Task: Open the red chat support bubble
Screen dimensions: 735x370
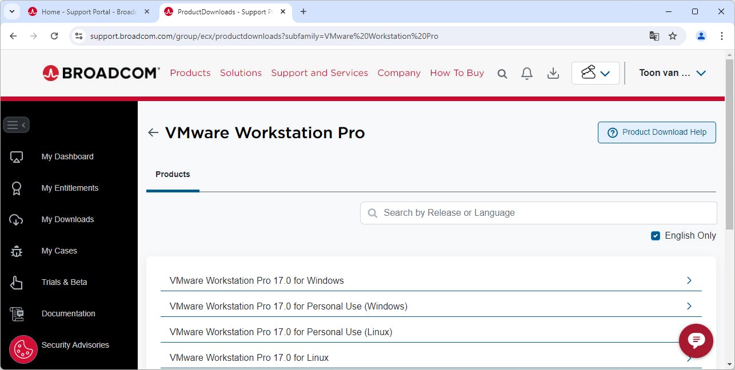Action: 696,341
